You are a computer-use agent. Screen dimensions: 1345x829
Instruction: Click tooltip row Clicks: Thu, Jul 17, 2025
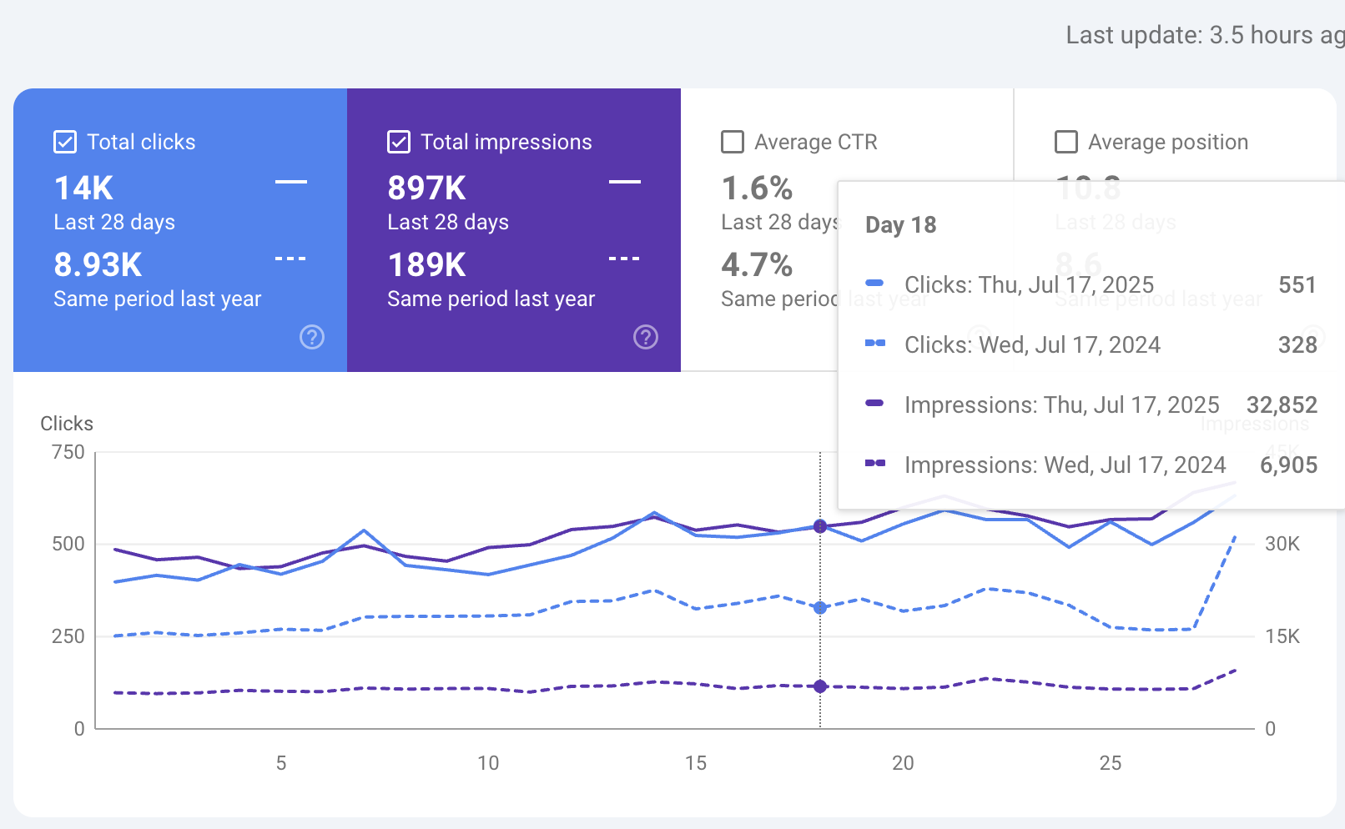[x=1091, y=285]
